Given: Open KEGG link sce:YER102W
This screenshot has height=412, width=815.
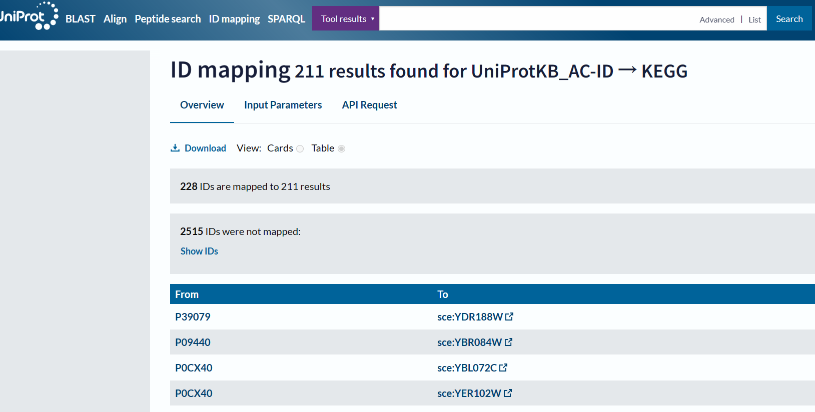Looking at the screenshot, I should pos(469,393).
